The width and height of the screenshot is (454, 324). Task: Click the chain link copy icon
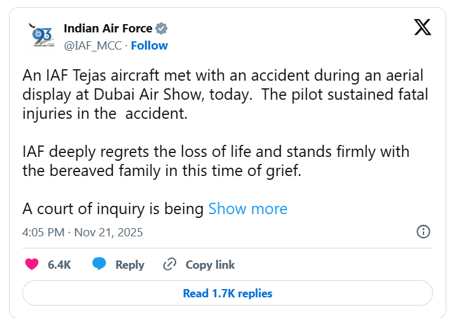170,264
